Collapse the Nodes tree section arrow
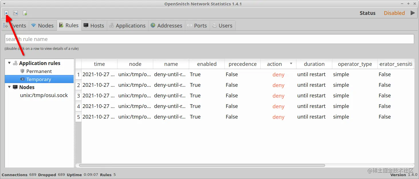419x179 pixels. tap(9, 87)
